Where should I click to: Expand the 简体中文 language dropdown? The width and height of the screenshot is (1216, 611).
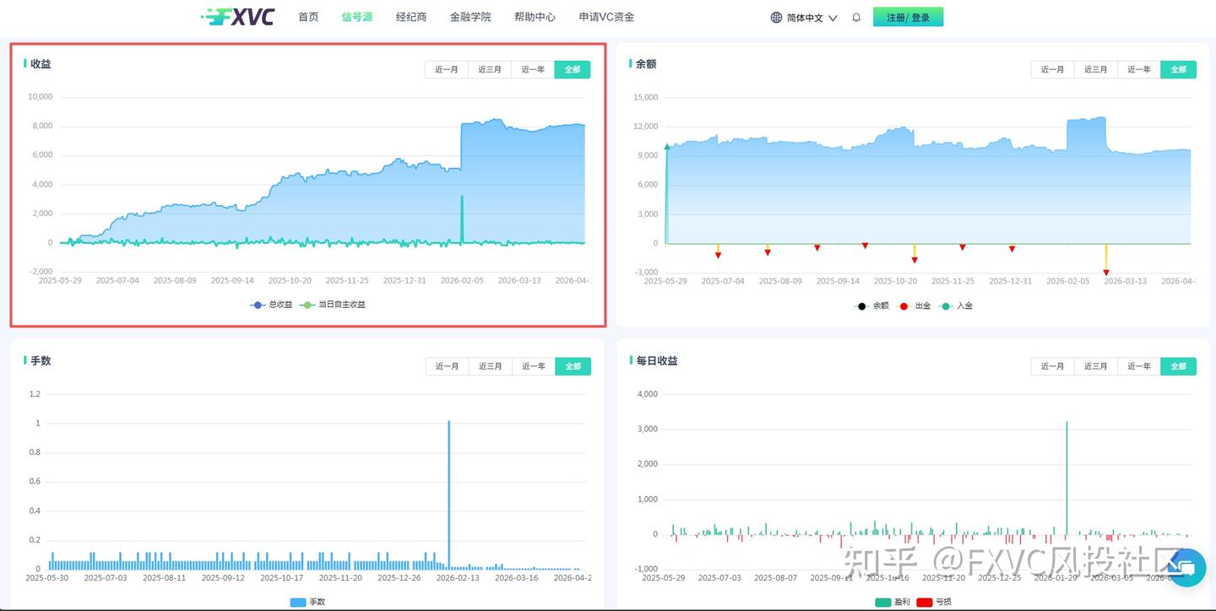tap(808, 16)
